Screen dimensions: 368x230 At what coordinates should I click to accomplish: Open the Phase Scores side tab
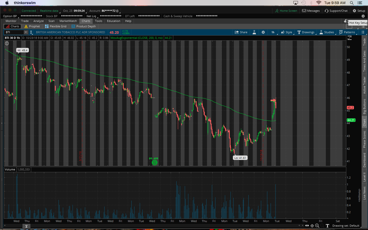point(364,139)
